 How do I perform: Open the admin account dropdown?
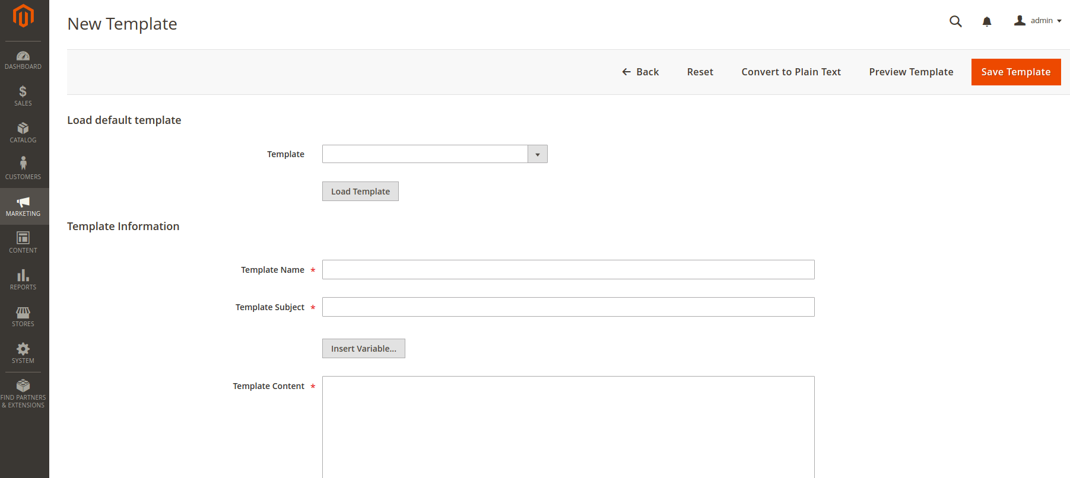click(x=1038, y=21)
